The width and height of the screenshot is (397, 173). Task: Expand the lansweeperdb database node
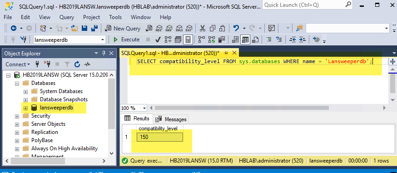(25, 108)
